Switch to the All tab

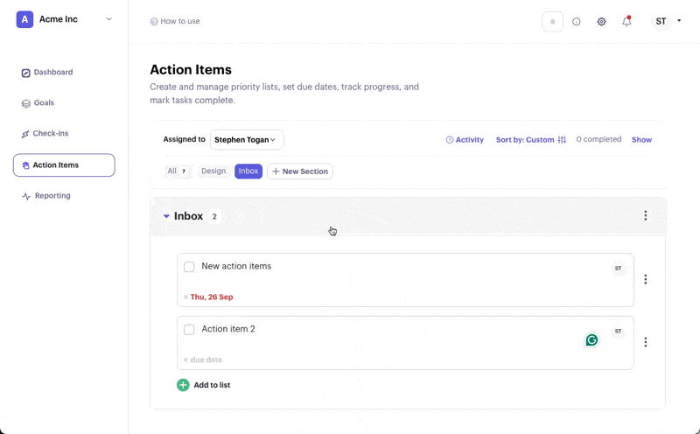(x=178, y=171)
